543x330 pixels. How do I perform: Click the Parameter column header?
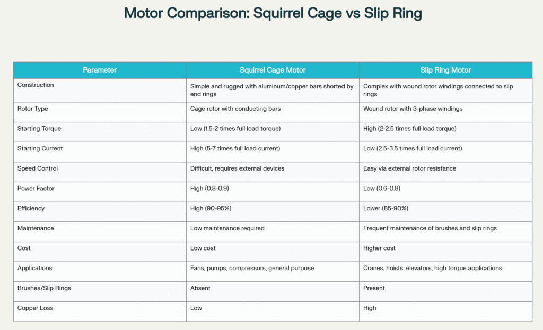coord(100,70)
